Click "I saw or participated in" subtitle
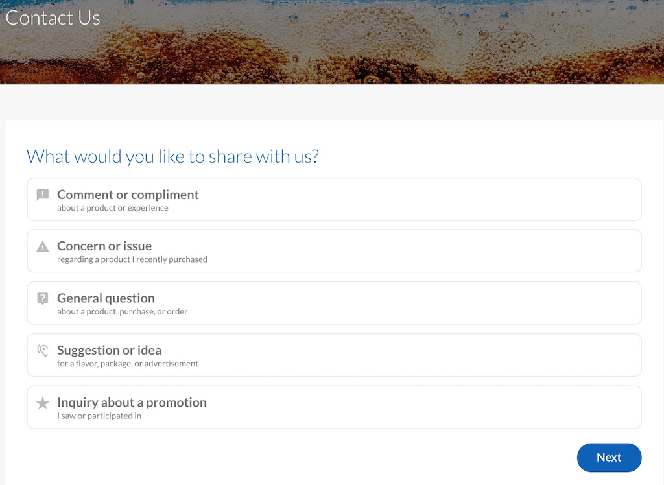The height and width of the screenshot is (485, 664). point(99,416)
